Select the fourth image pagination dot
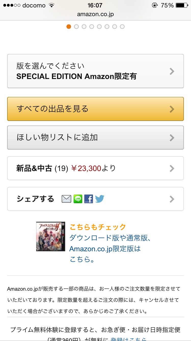Viewport: 191px width, 341px height. 92,27
